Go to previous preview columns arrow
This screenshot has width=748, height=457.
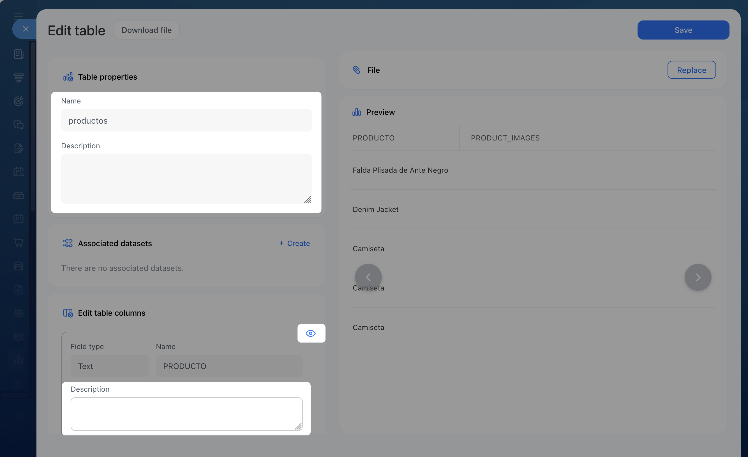368,277
